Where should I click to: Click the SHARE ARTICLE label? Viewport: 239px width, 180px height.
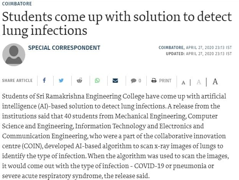17,80
